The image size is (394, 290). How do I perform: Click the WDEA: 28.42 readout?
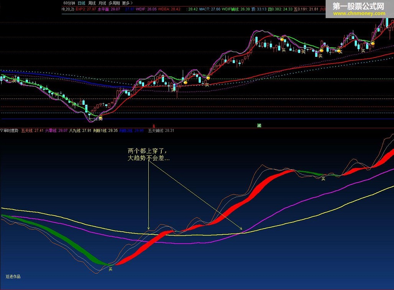point(169,9)
